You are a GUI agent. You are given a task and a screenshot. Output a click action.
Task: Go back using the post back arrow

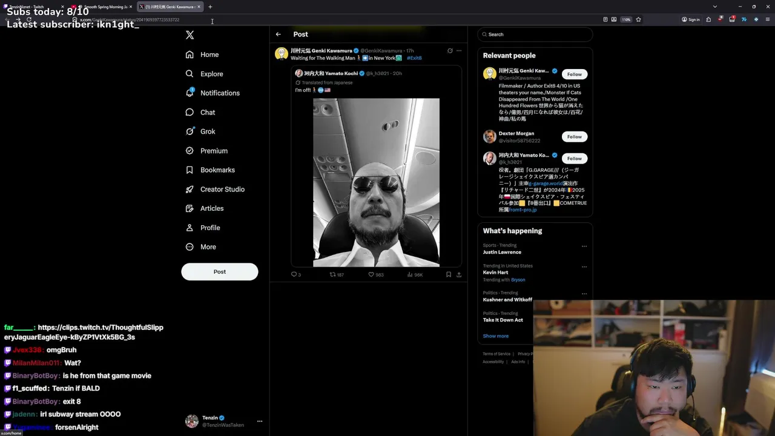coord(278,35)
